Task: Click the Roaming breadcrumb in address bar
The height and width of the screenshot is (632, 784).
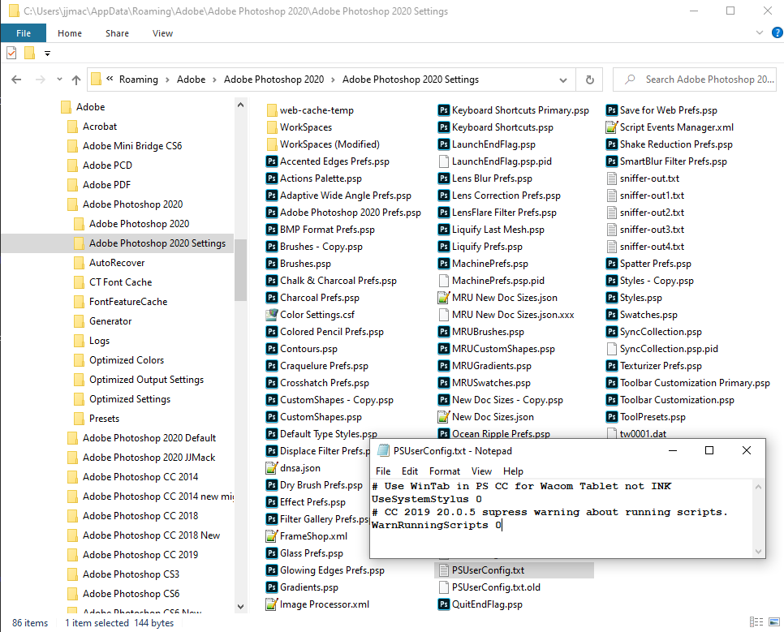Action: 139,80
